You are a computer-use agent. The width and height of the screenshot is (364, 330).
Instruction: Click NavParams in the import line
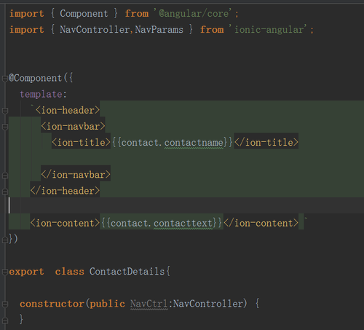pos(159,30)
